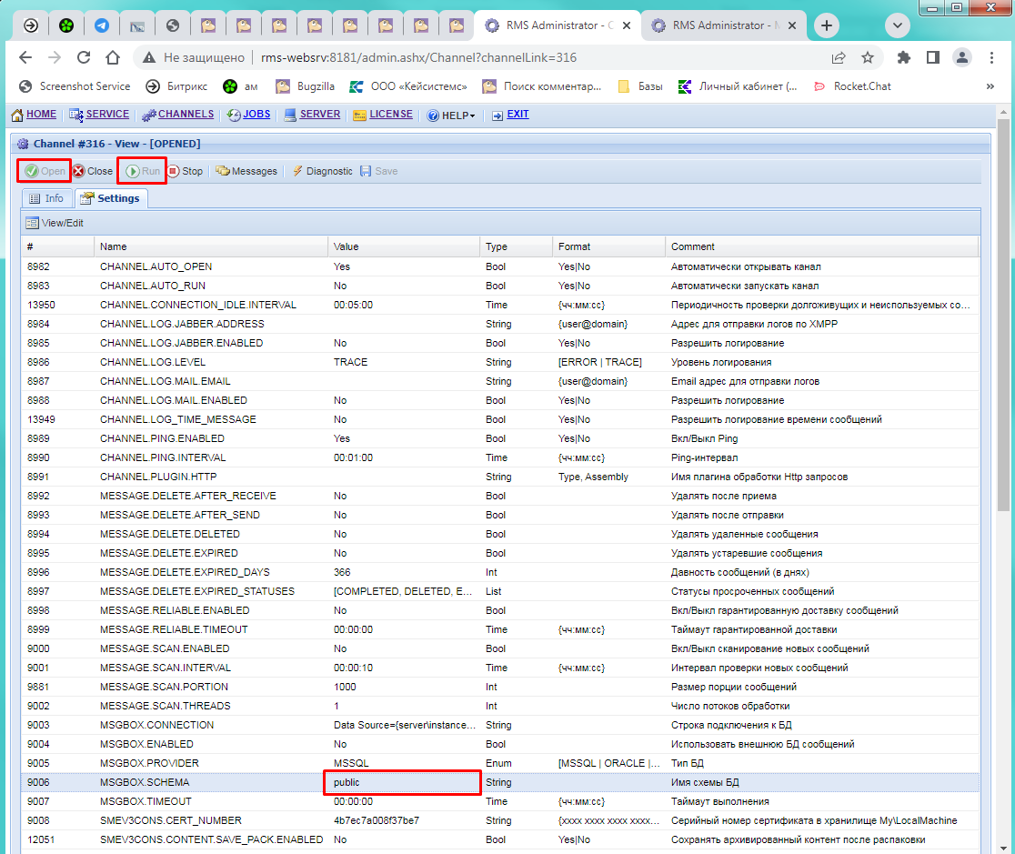Select row CHANNEL.PING.ENABLED
The height and width of the screenshot is (854, 1015).
(x=499, y=438)
